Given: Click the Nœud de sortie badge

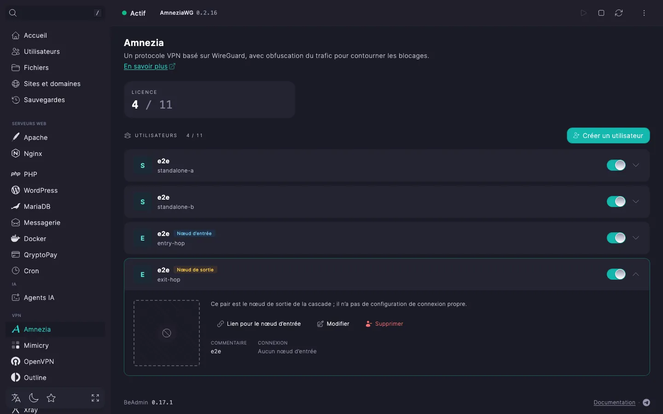Looking at the screenshot, I should click(195, 270).
